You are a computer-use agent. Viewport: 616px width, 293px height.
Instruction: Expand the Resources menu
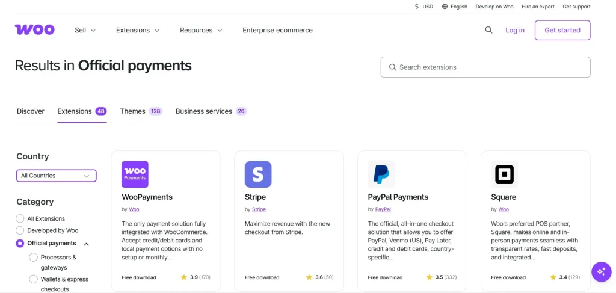pyautogui.click(x=201, y=30)
